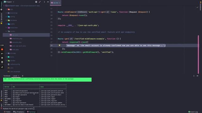
Task: Select json-api-auth.php in the project tree
Action: click(x=19, y=46)
